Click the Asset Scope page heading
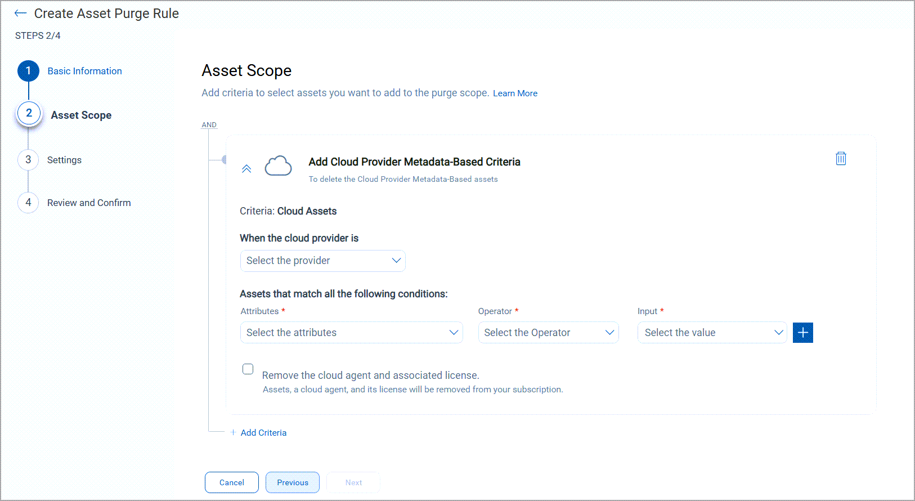 pos(246,70)
